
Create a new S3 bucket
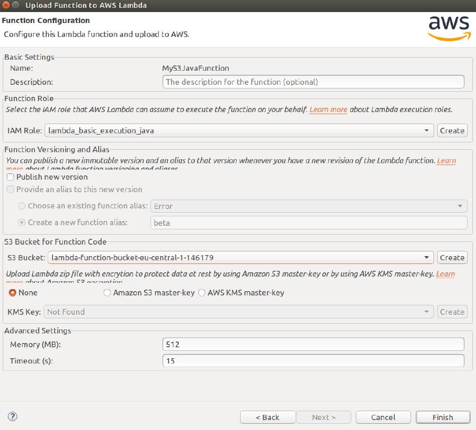pos(452,258)
